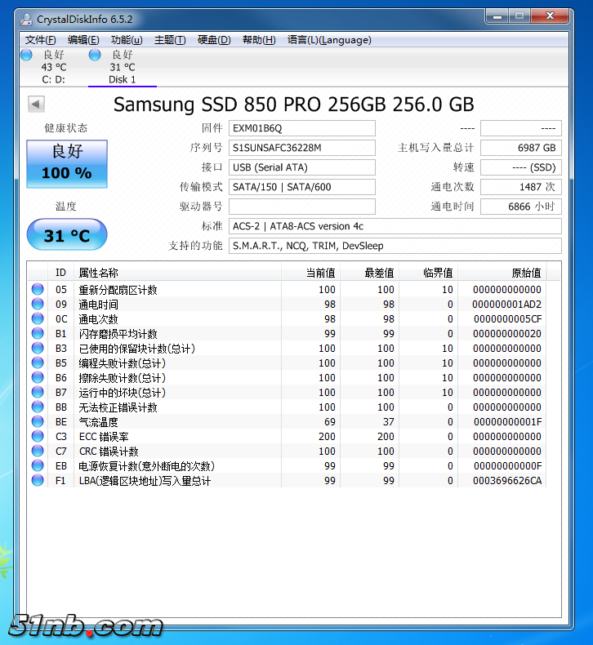Open the 功能(u) menu

coord(127,40)
